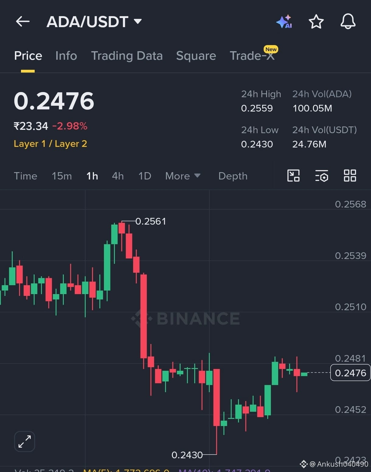Tap the Layer 1 / Layer 2 category link
Screen dimensions: 371x472
coord(50,144)
